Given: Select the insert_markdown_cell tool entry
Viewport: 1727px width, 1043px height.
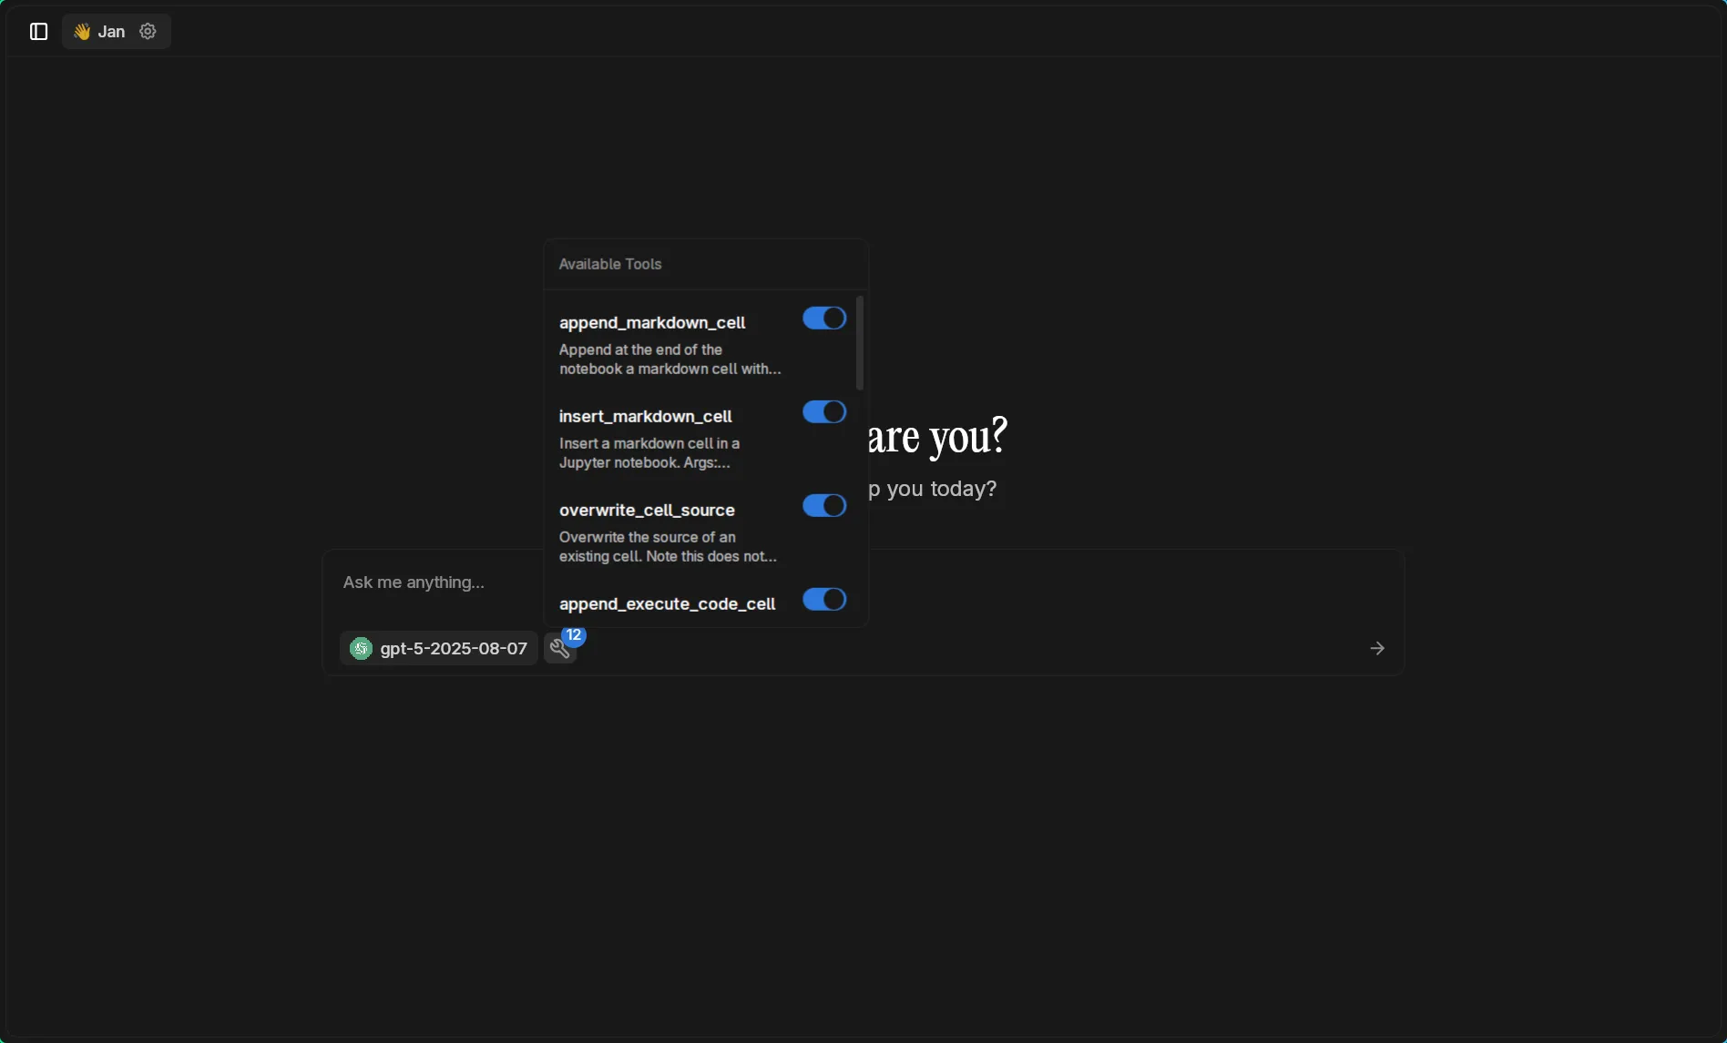Looking at the screenshot, I should coord(645,417).
